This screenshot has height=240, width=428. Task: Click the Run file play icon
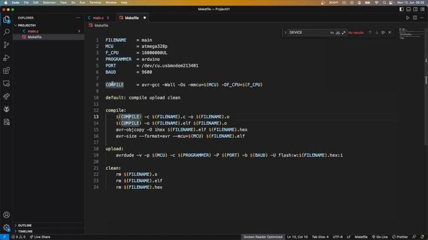(407, 18)
